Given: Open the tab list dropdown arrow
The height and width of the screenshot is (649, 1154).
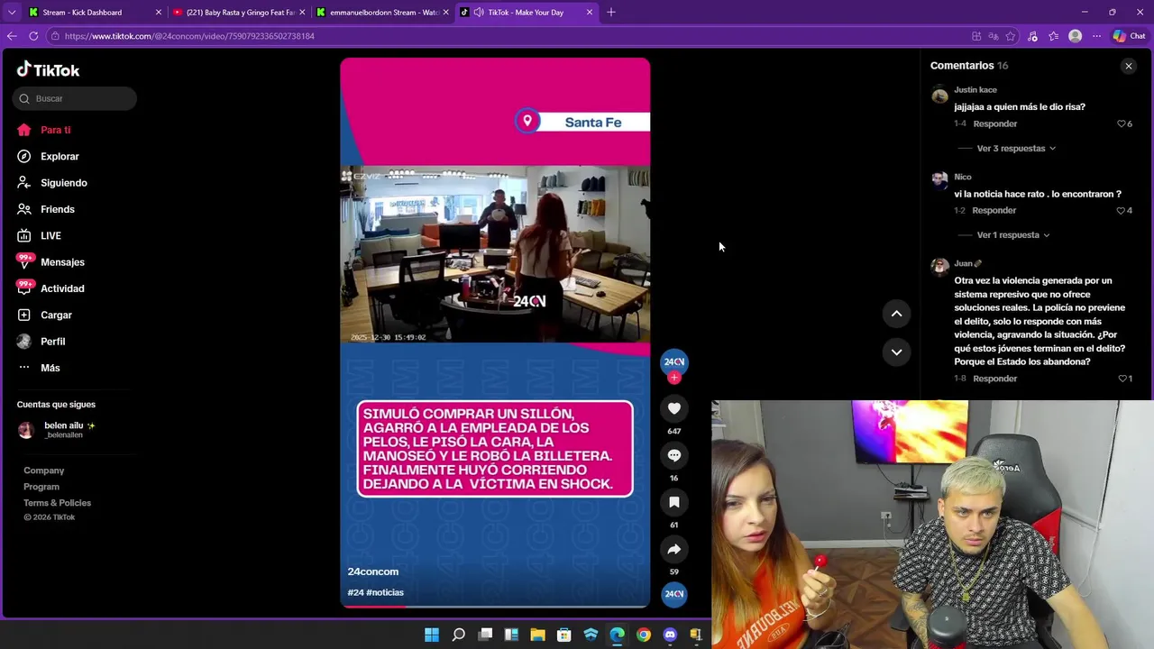Looking at the screenshot, I should click(11, 13).
